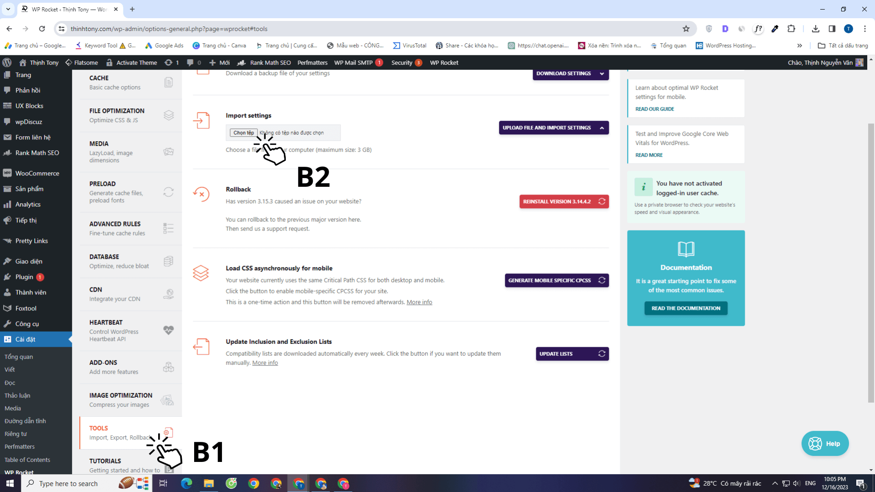Image resolution: width=875 pixels, height=492 pixels.
Task: Click the Chọn tệp file selection button
Action: click(243, 133)
